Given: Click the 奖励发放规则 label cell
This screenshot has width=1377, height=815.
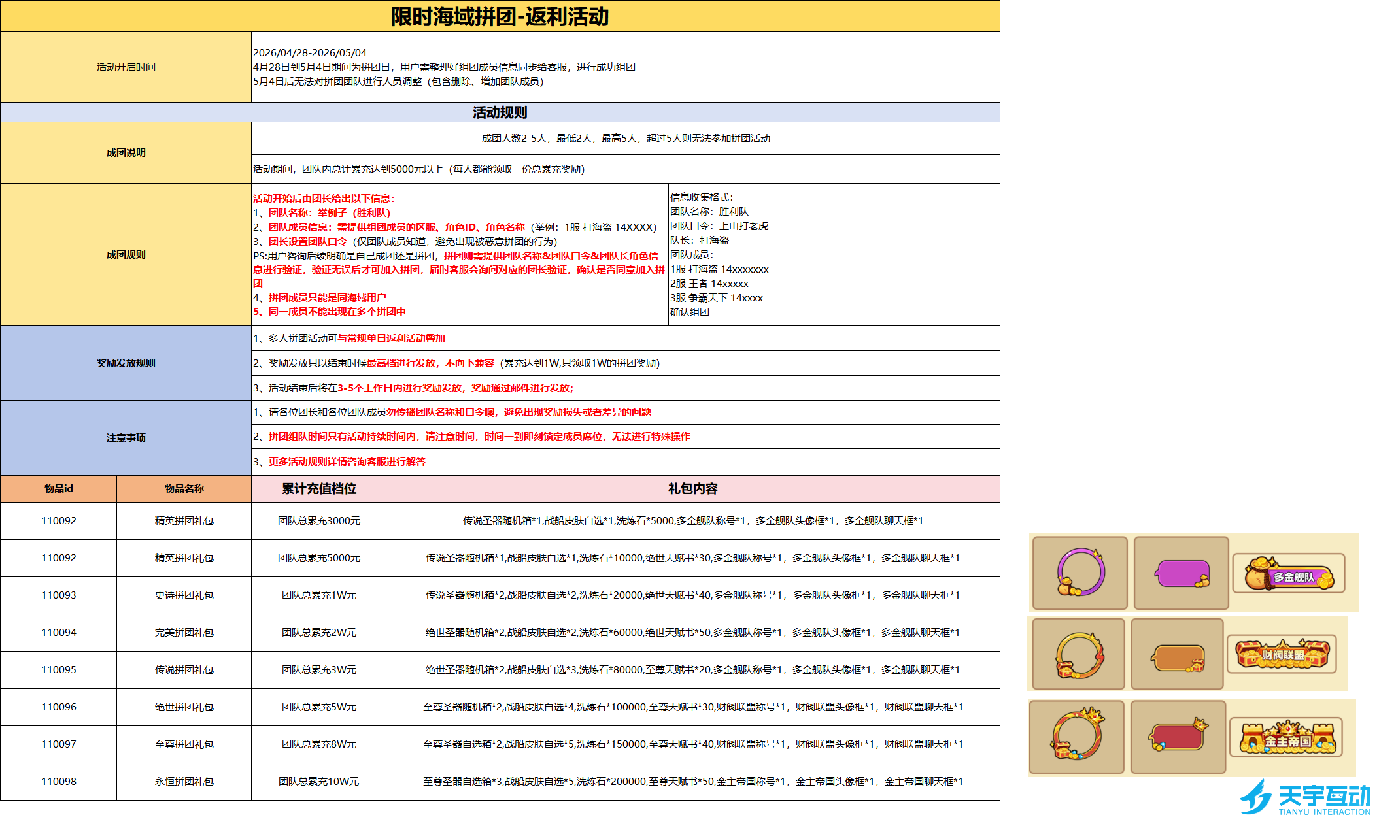Looking at the screenshot, I should (126, 363).
